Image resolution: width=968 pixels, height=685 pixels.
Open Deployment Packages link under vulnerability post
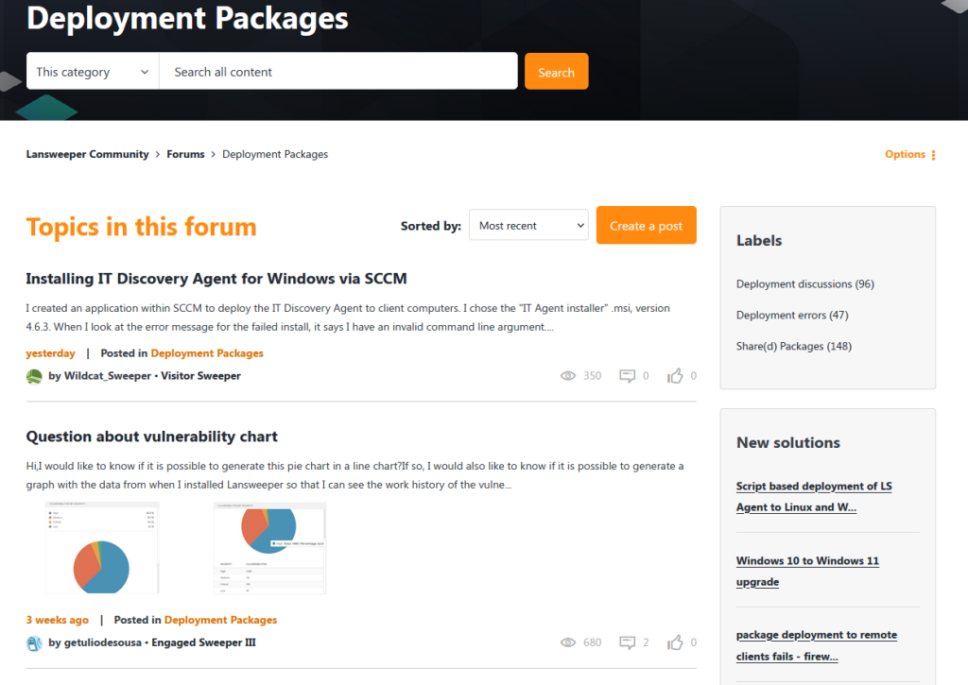[x=220, y=620]
